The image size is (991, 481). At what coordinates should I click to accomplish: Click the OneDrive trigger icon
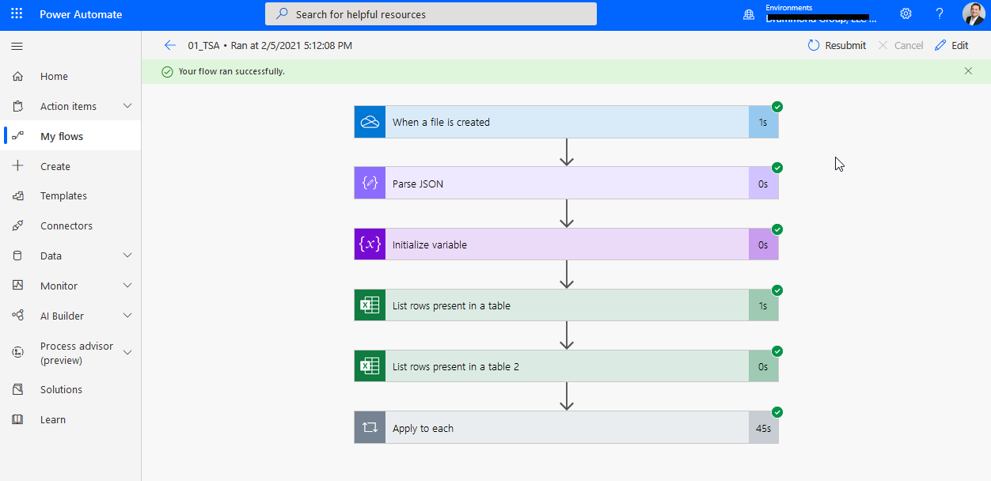[370, 122]
